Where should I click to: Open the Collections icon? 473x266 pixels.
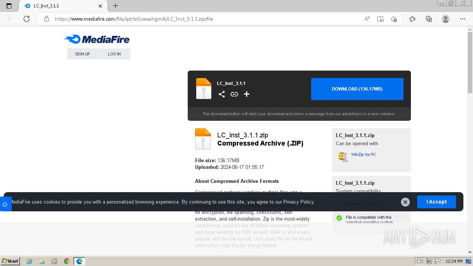(x=429, y=19)
